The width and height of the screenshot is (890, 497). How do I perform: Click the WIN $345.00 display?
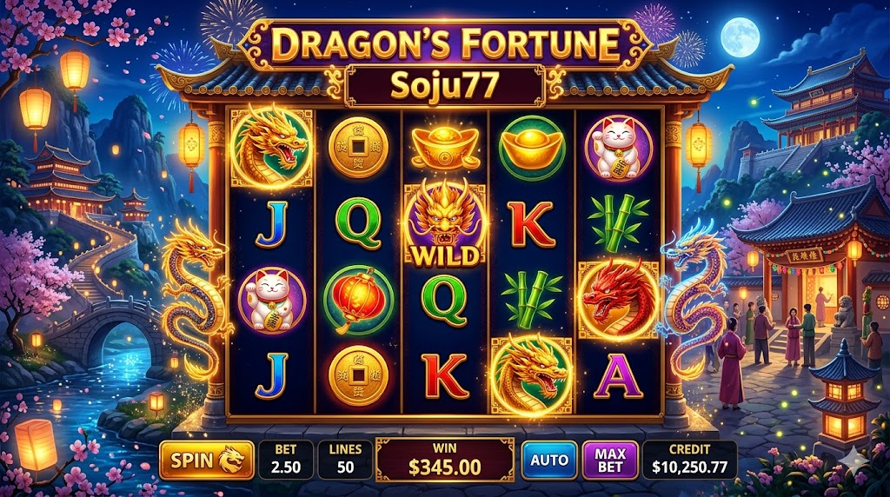[445, 461]
